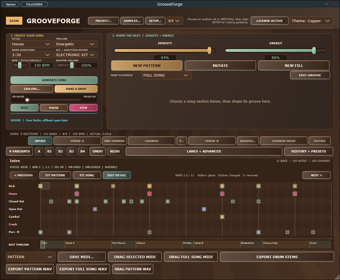Expand the 4/4 time signature dropdown
The width and height of the screenshot is (340, 280).
click(175, 21)
